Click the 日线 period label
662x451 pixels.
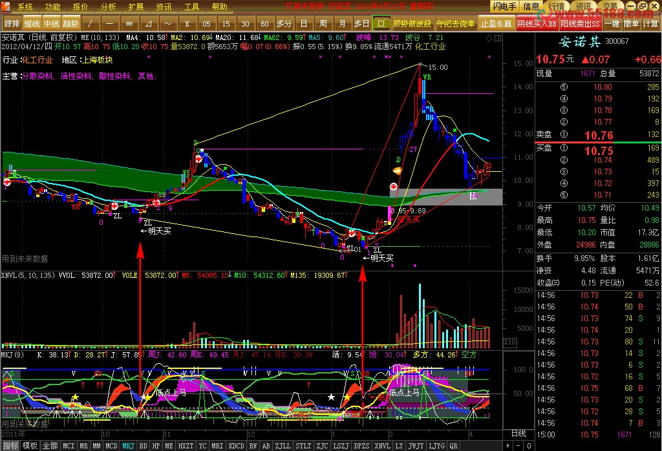pos(518,434)
